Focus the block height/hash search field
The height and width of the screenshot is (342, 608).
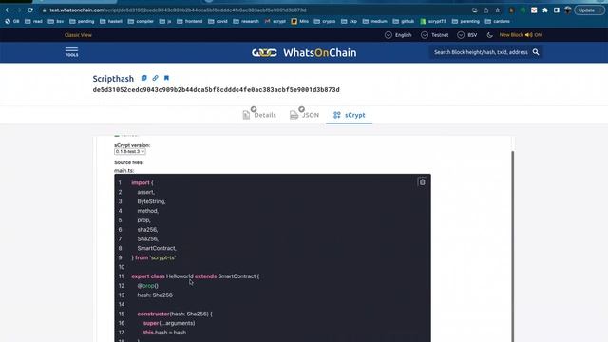pyautogui.click(x=481, y=52)
